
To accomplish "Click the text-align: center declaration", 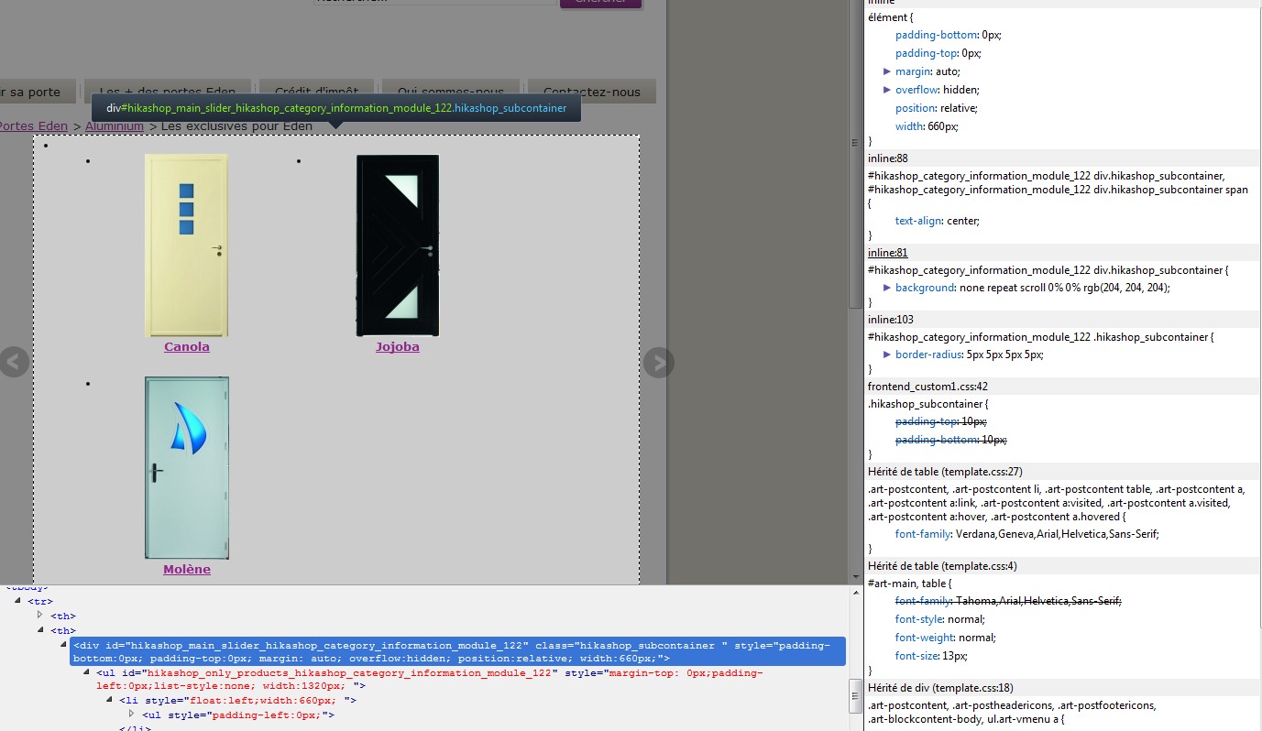I will [938, 221].
